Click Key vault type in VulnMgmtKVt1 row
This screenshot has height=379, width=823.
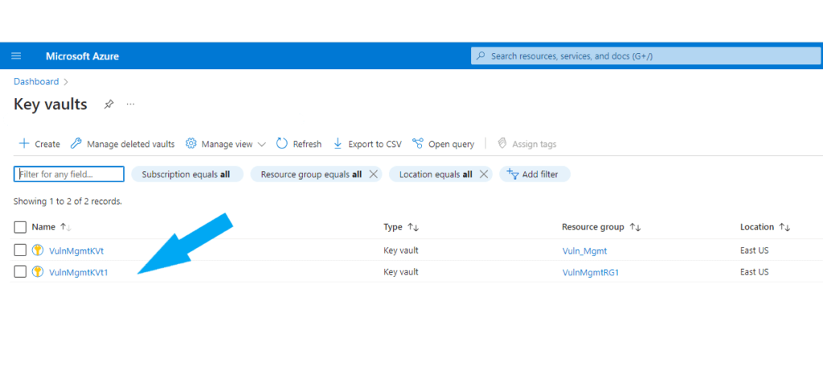click(x=401, y=272)
